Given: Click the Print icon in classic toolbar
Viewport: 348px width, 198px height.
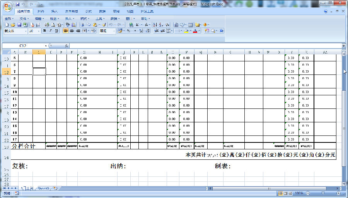Looking at the screenshot, I should point(47,25).
